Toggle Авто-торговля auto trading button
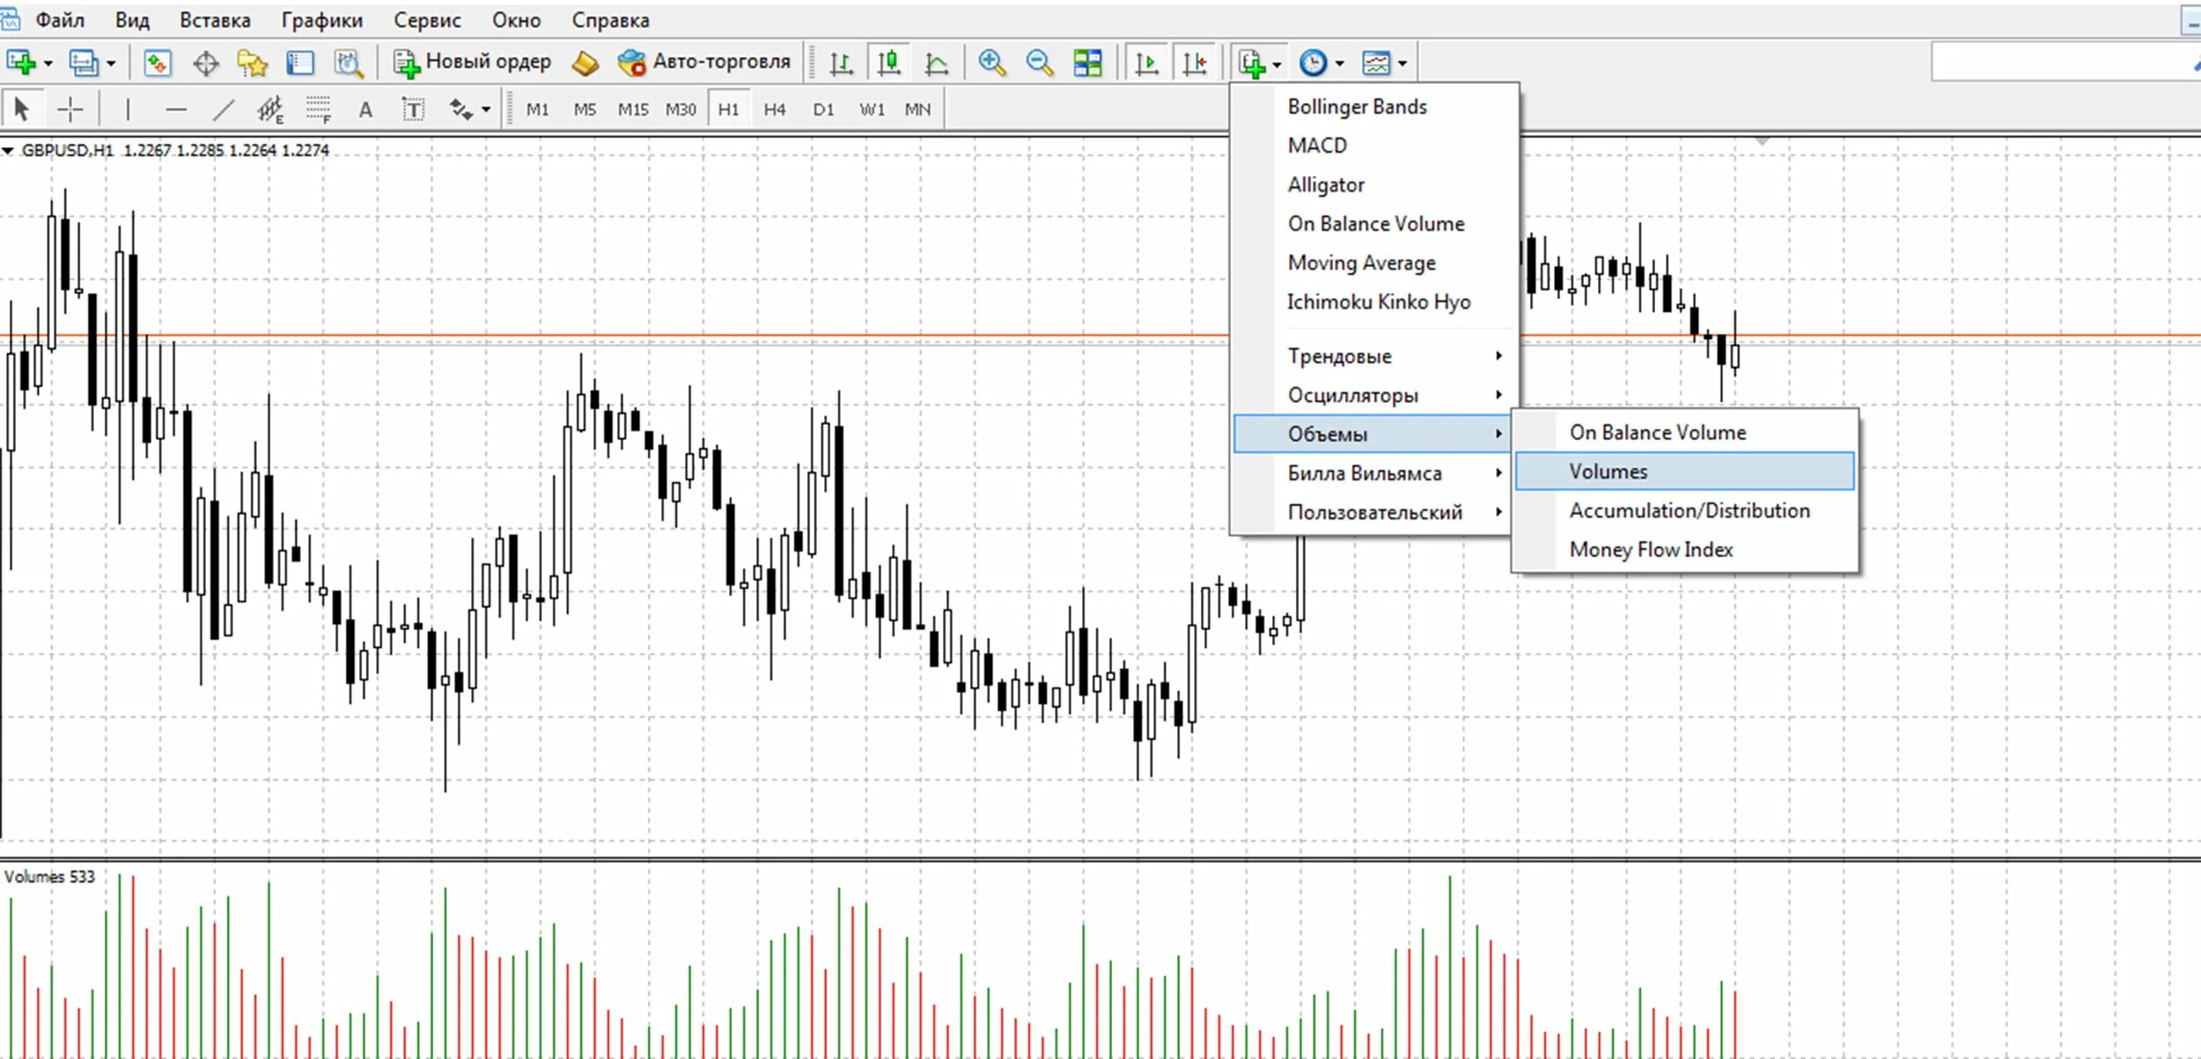Viewport: 2201px width, 1059px height. click(704, 62)
